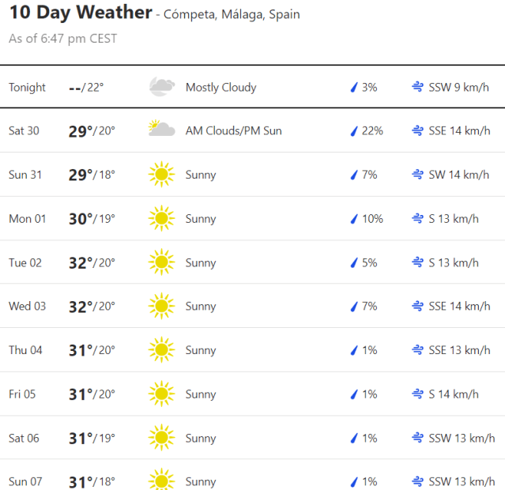Click the AM Clouds/PM Sun description
505x490 pixels.
(233, 131)
